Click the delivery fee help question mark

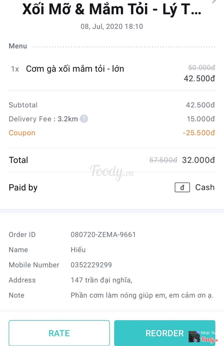pyautogui.click(x=84, y=119)
